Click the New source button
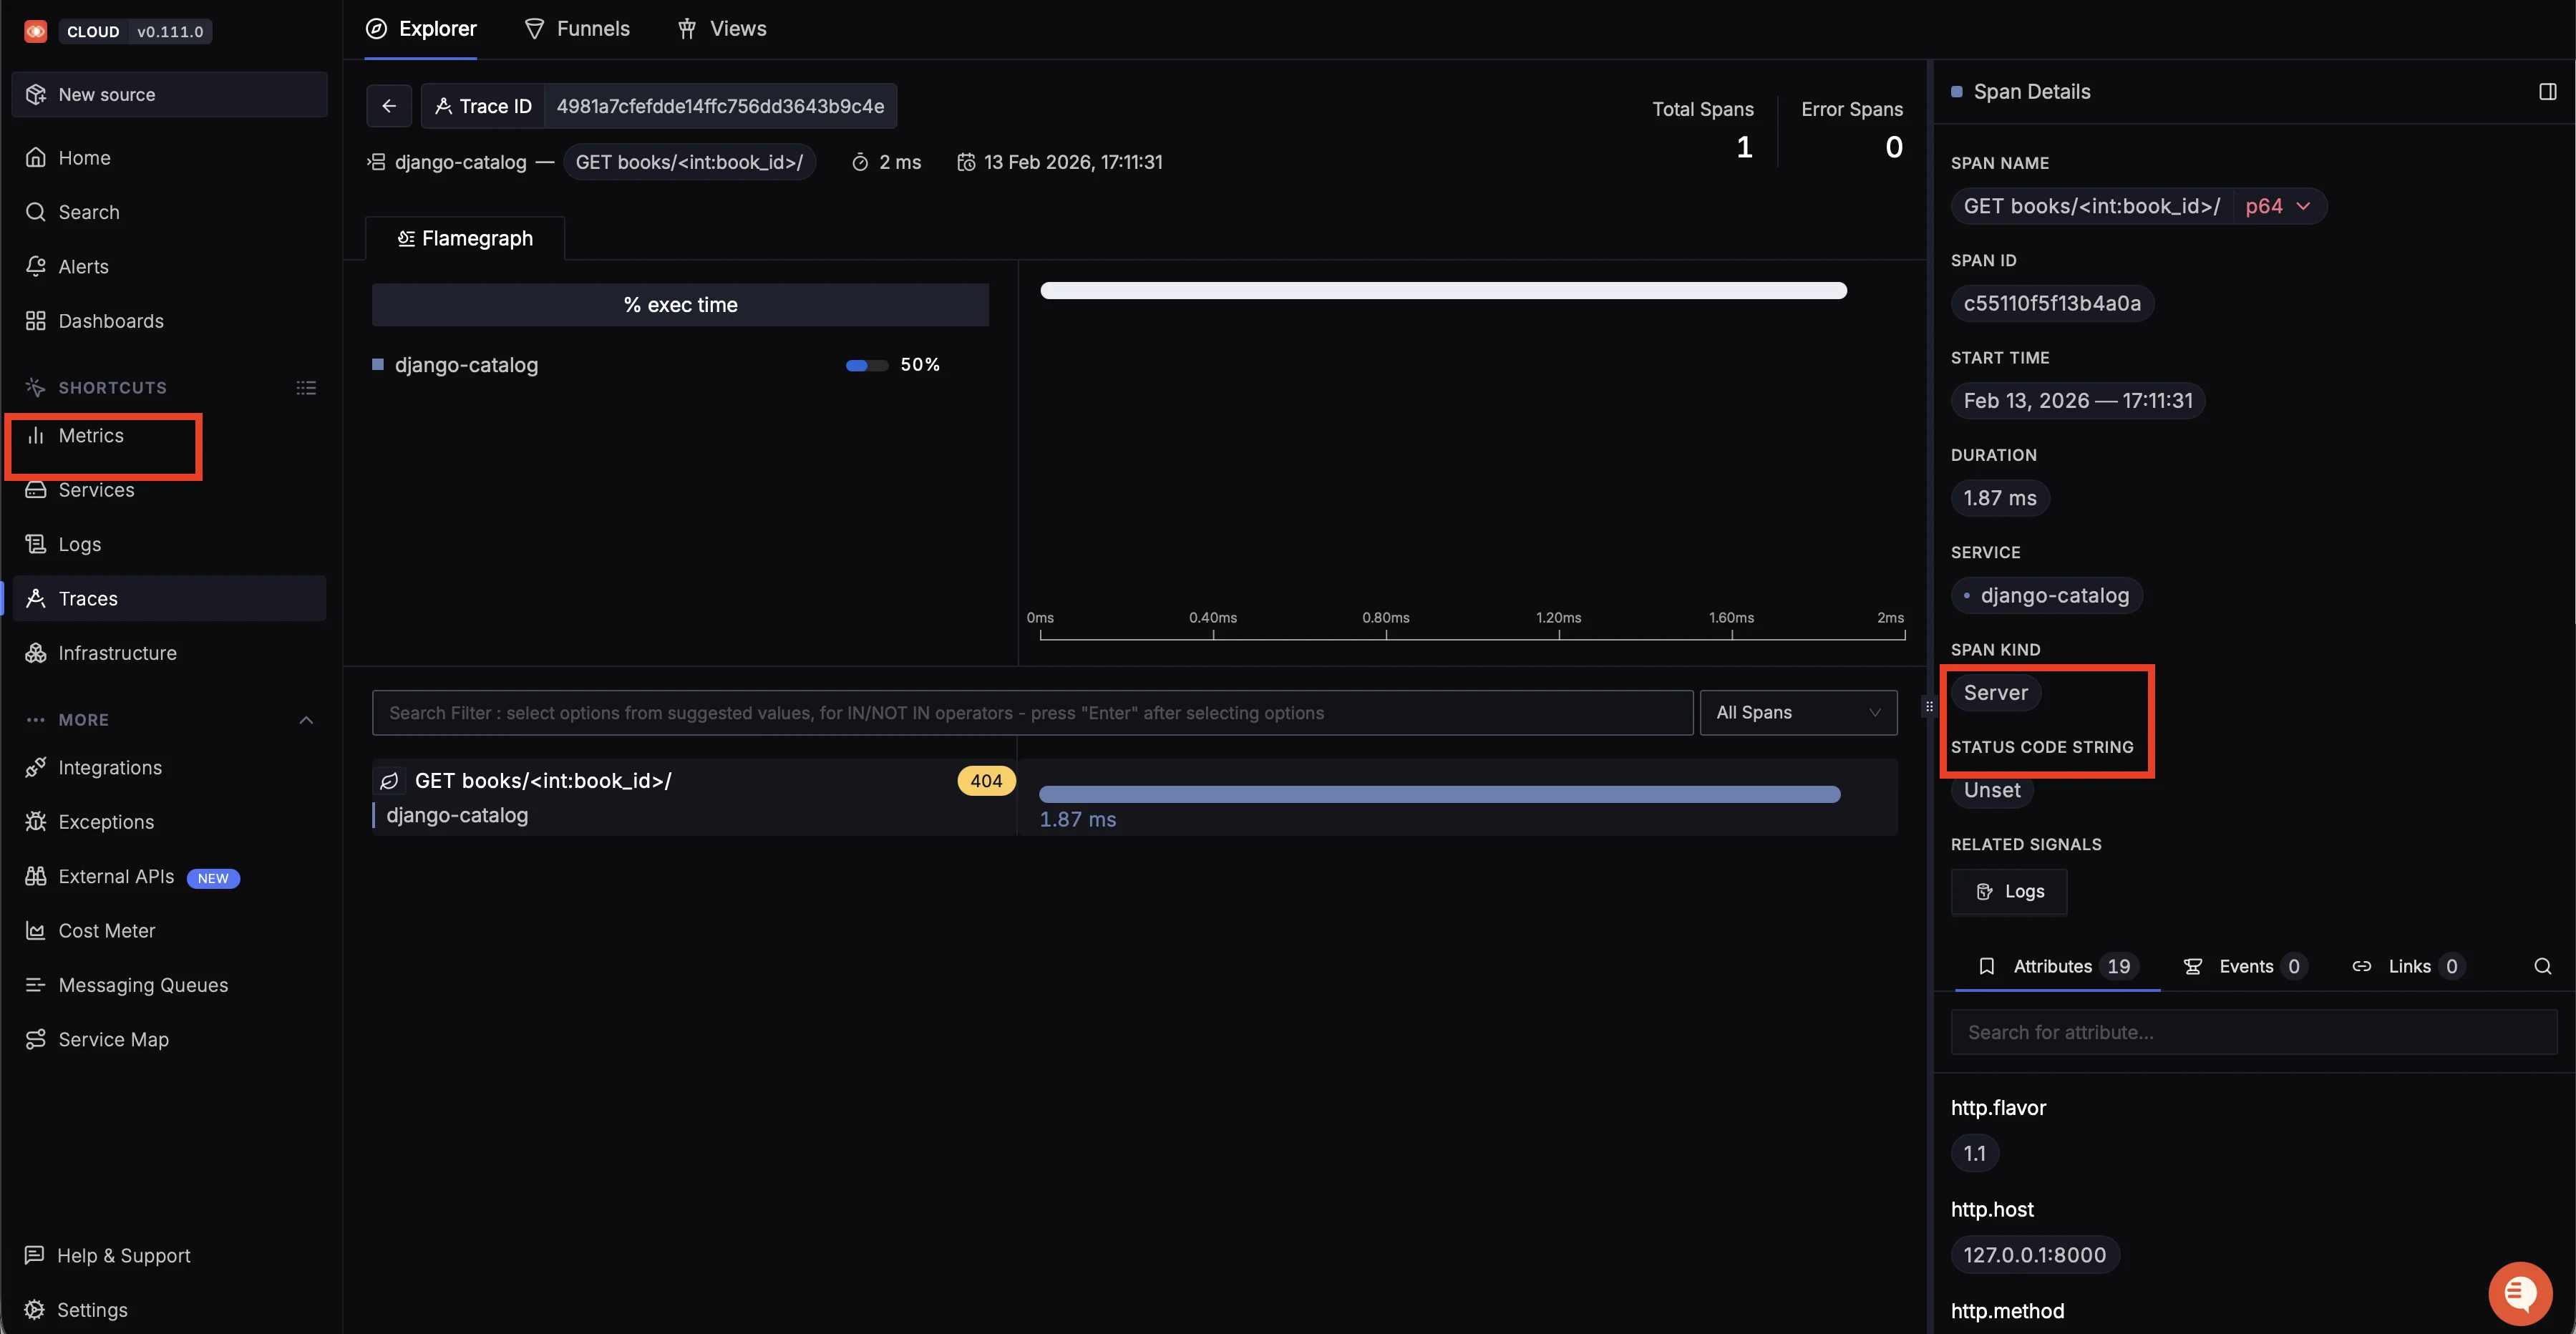 (x=169, y=95)
